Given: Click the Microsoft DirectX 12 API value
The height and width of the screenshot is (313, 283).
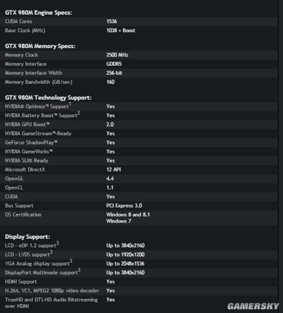Looking at the screenshot, I should (114, 169).
